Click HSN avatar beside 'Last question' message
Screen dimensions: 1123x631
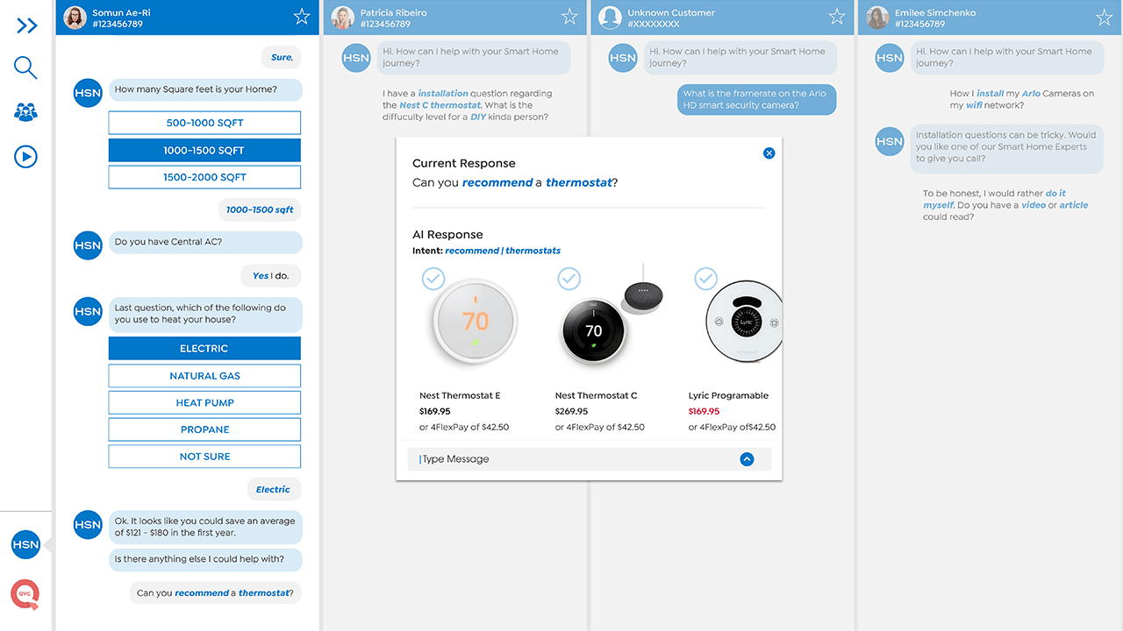88,311
